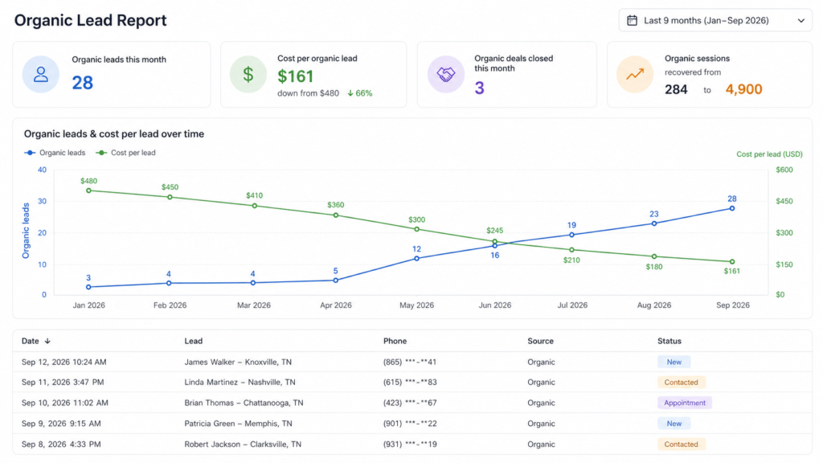Click the Contacted badge for Robert Jackson

click(x=682, y=444)
